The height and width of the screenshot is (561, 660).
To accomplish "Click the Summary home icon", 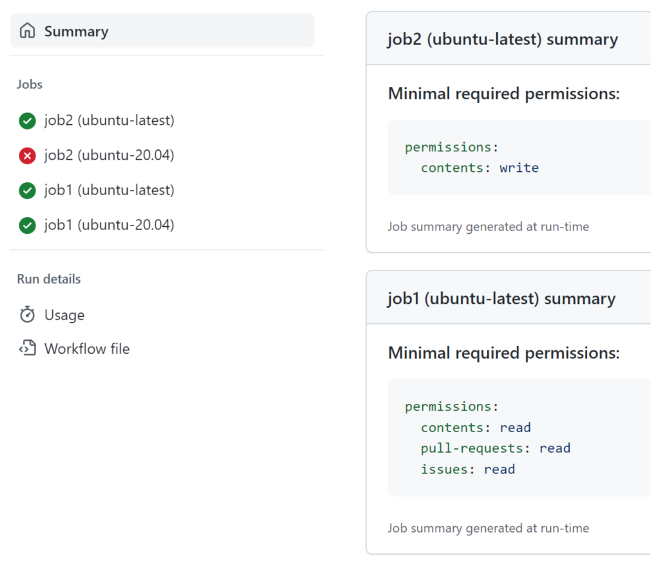I will click(x=26, y=30).
